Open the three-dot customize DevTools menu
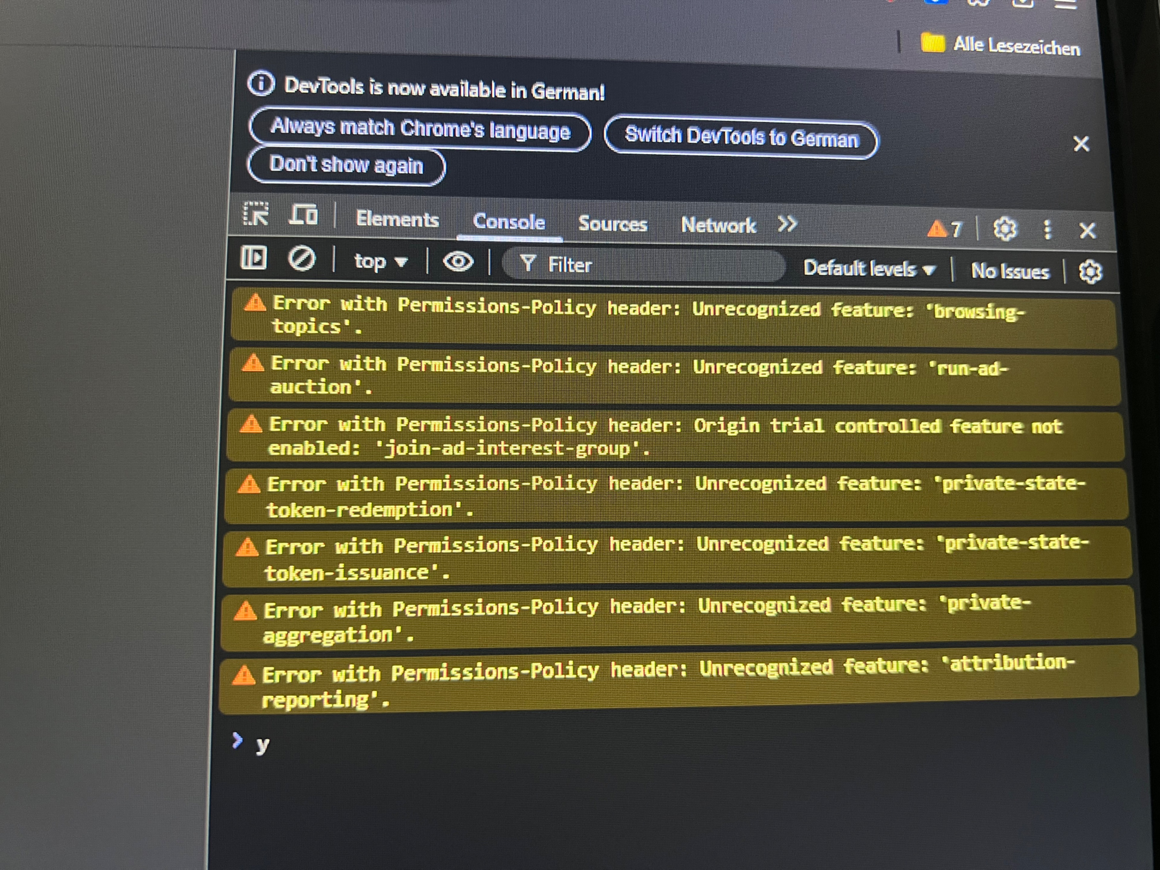 tap(1047, 230)
